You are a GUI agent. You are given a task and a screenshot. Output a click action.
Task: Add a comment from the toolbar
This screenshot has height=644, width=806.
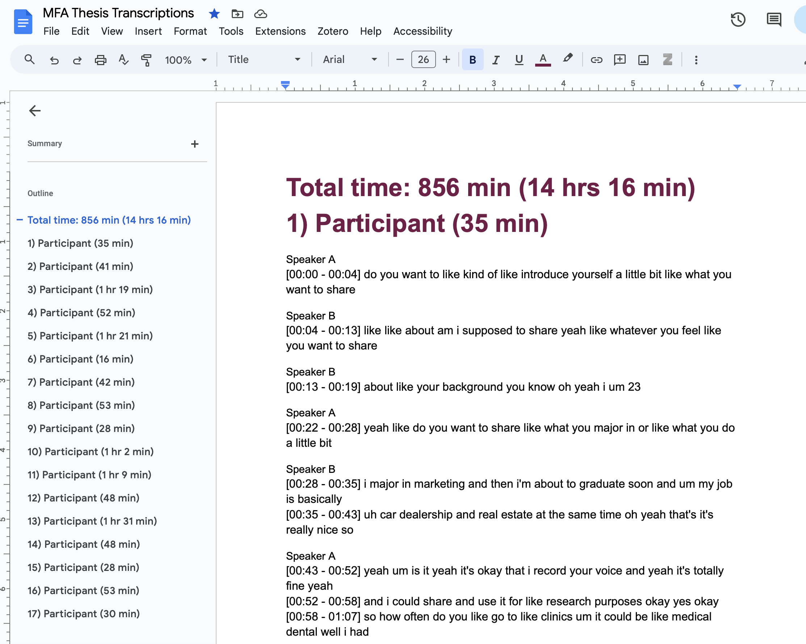[x=620, y=60]
